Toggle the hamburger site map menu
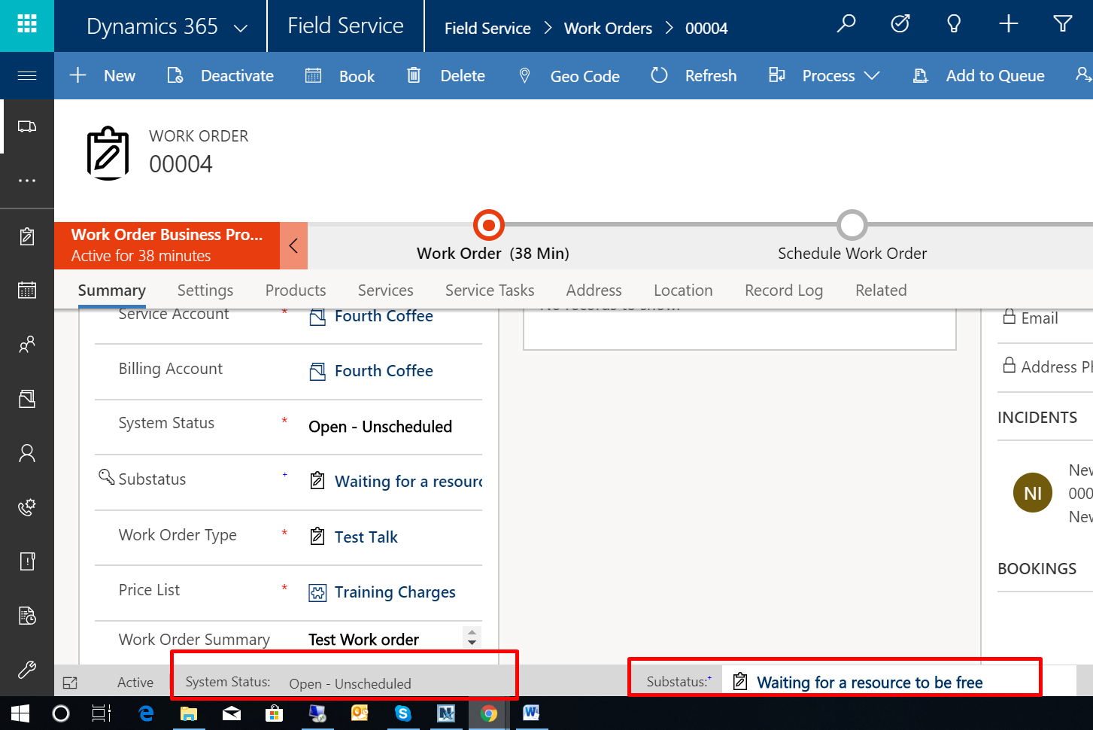 (26, 75)
